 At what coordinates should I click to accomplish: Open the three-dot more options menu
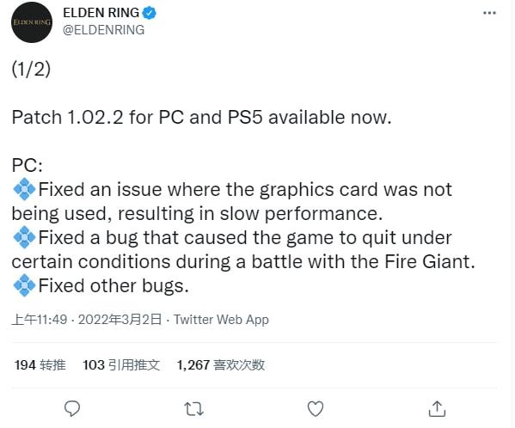(489, 13)
